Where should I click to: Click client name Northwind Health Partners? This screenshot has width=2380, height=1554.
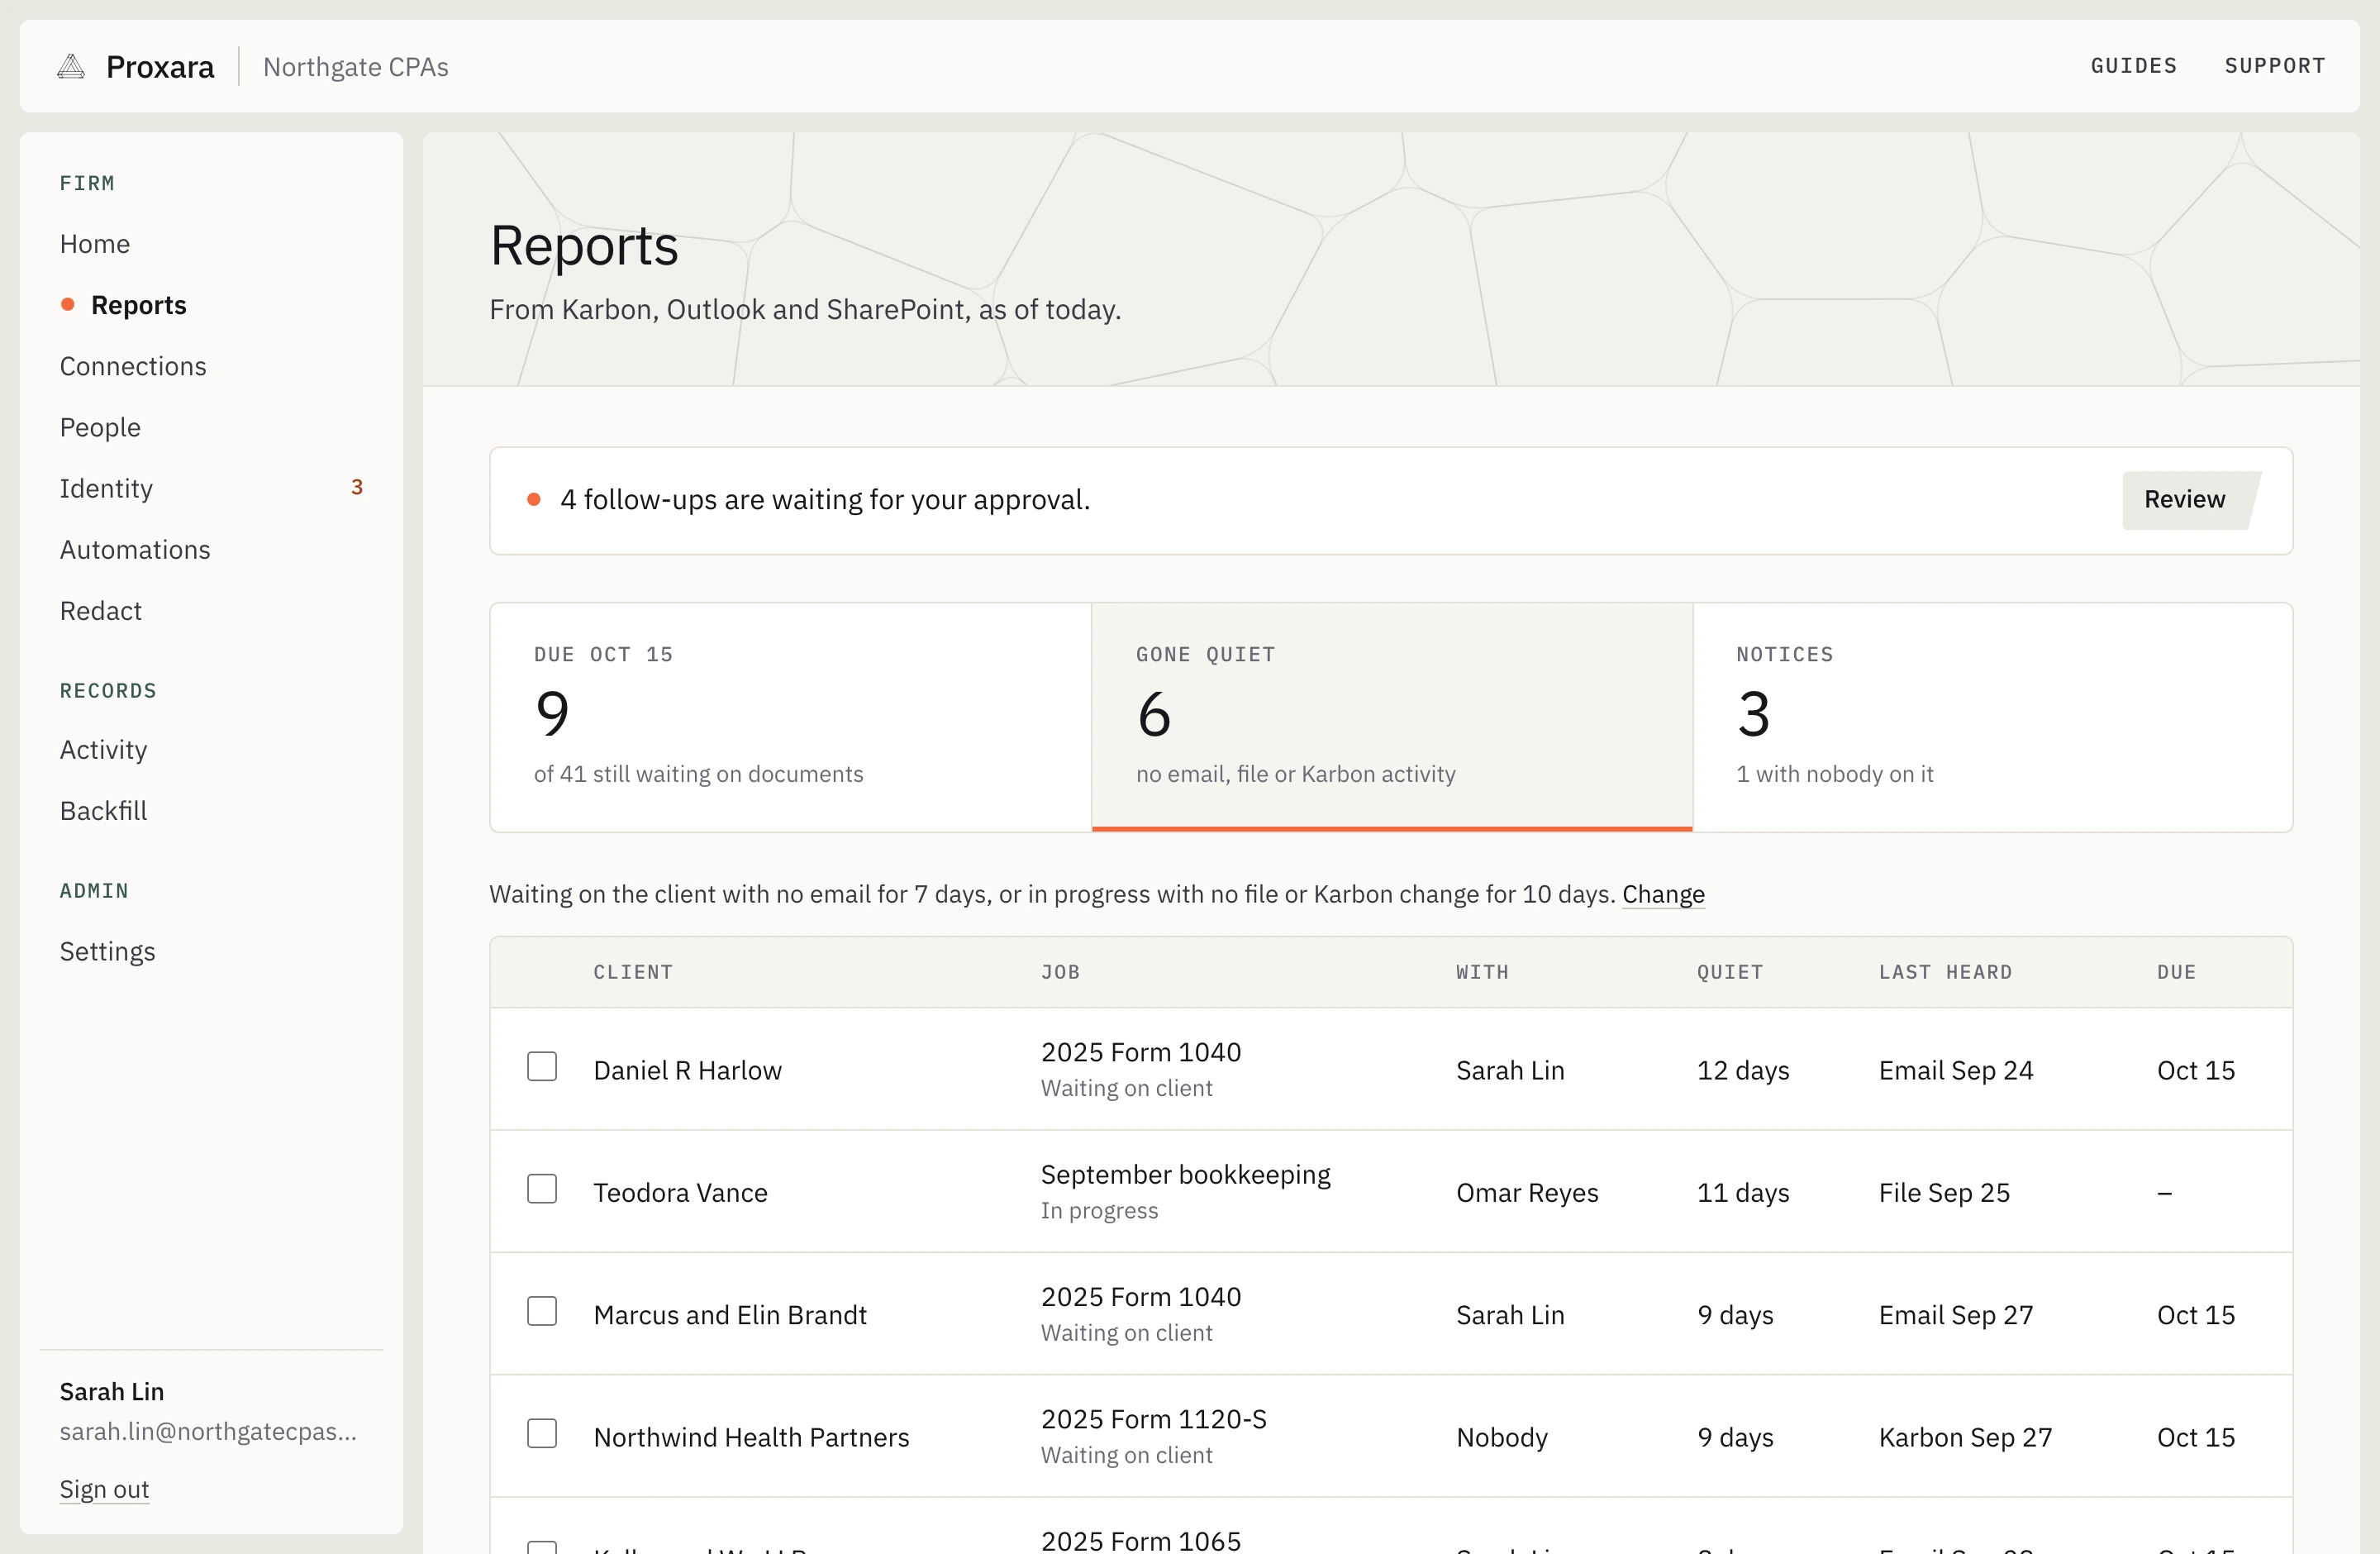click(x=751, y=1437)
